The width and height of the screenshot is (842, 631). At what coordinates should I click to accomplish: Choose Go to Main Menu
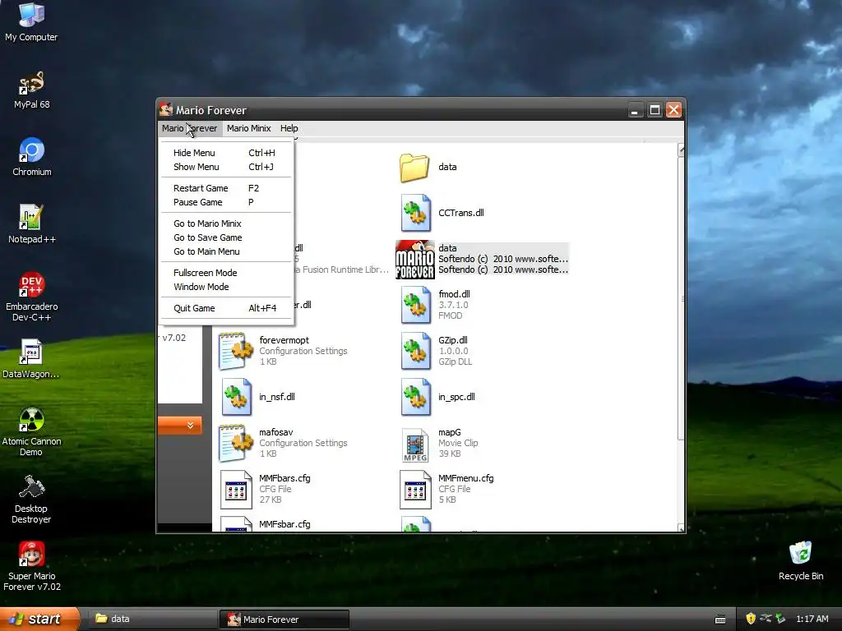point(225,251)
